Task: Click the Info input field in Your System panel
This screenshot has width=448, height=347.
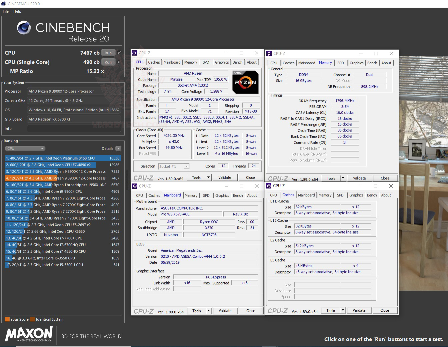Action: [74, 129]
